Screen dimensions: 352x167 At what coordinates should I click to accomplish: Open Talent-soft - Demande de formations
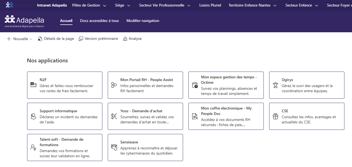61,142
